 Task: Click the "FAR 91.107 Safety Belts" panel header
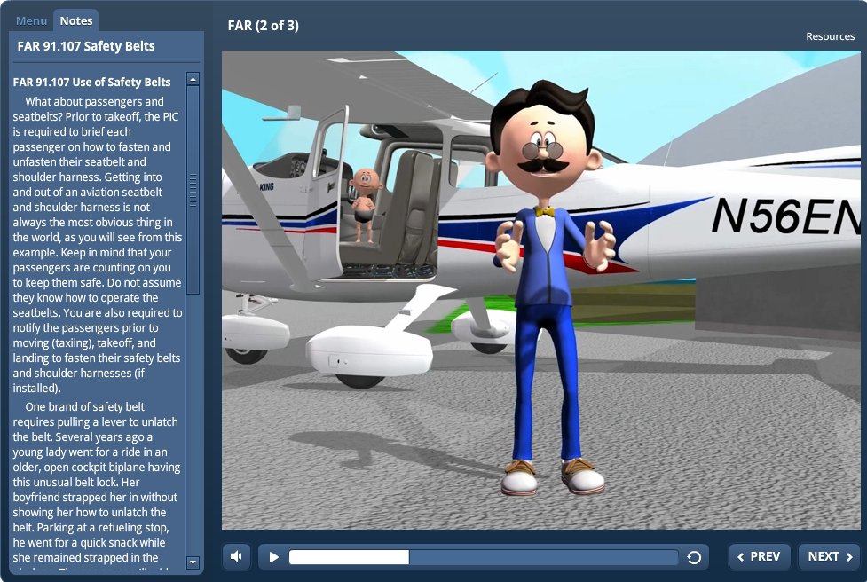click(86, 46)
